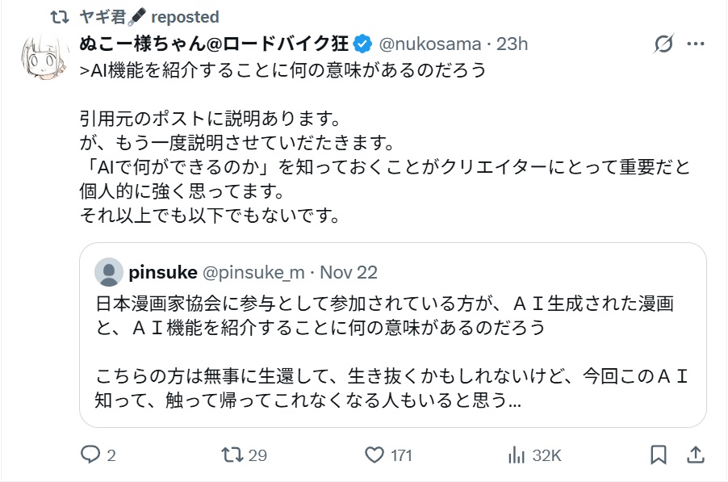View post analytics via the bar chart icon

pyautogui.click(x=517, y=455)
